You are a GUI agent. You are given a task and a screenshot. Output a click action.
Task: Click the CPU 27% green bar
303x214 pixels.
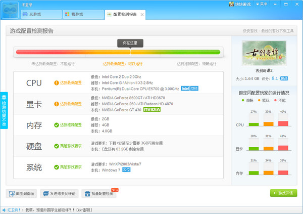[254, 124]
